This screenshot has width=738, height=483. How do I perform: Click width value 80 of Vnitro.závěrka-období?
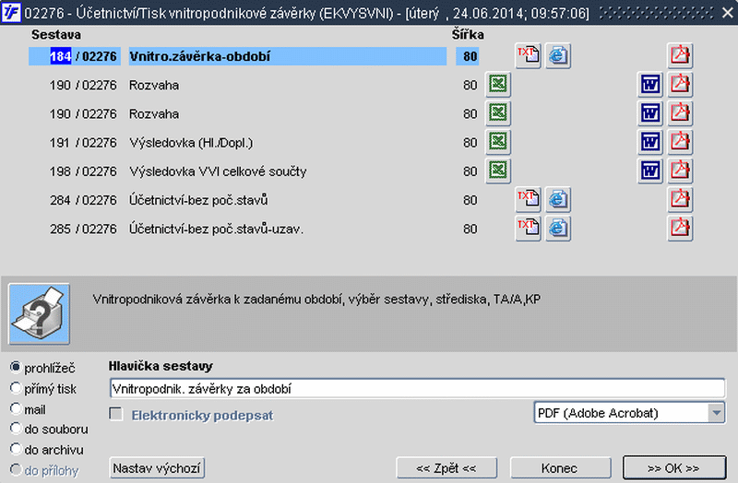[x=468, y=56]
